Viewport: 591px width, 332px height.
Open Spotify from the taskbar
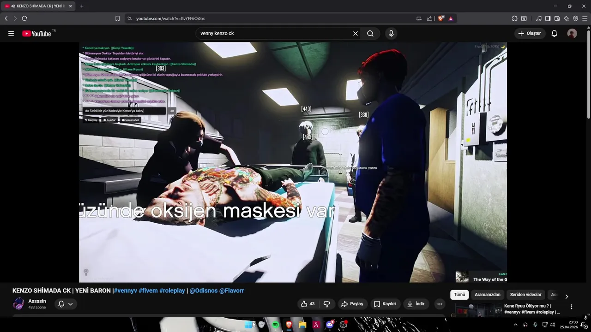(276, 325)
